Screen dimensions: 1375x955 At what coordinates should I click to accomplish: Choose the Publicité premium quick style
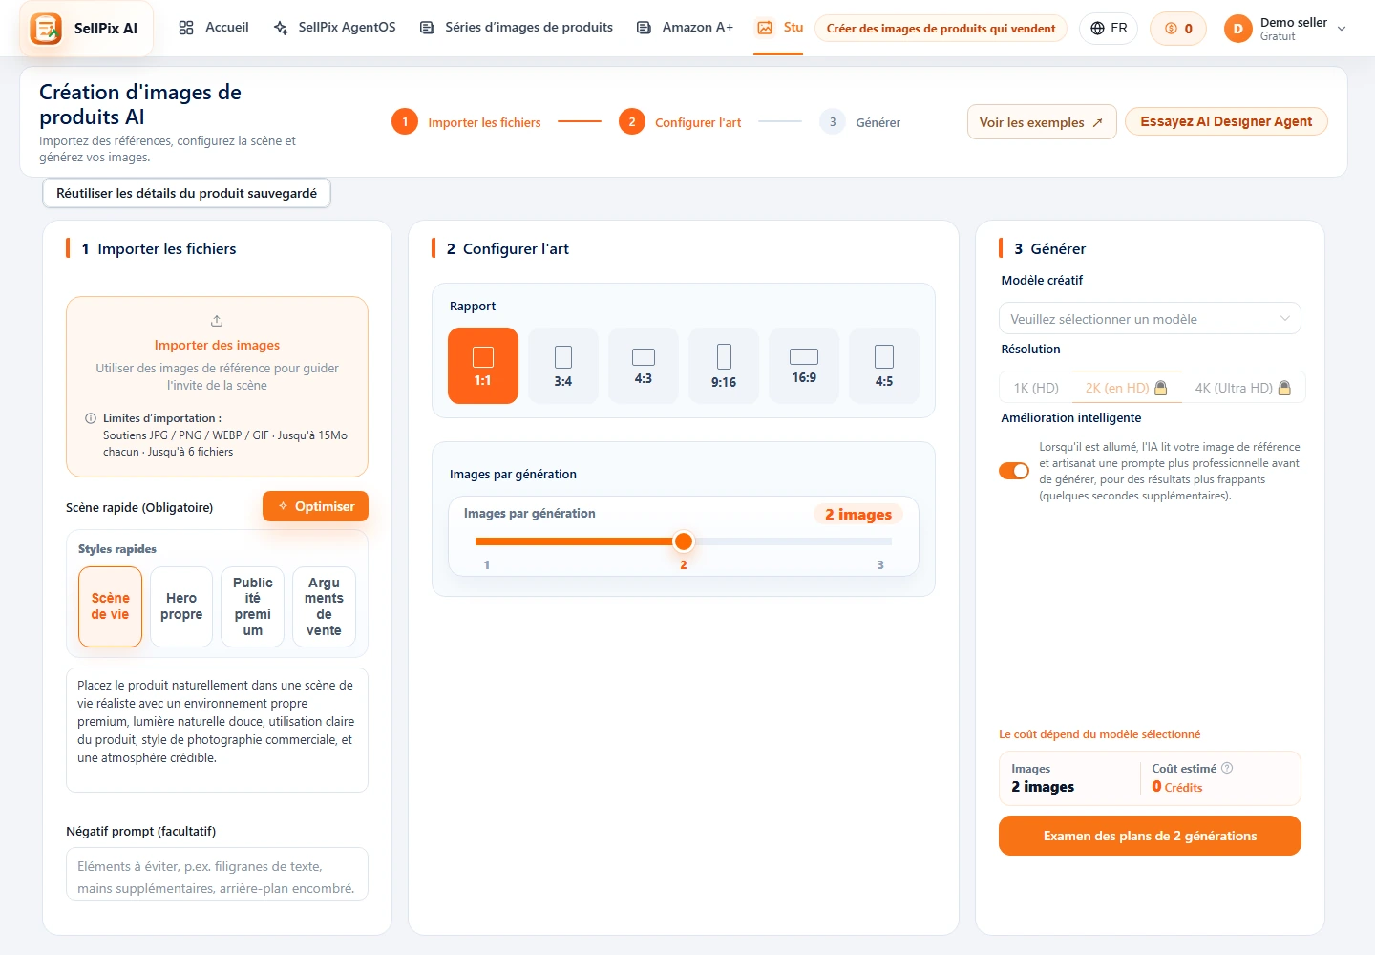[252, 606]
